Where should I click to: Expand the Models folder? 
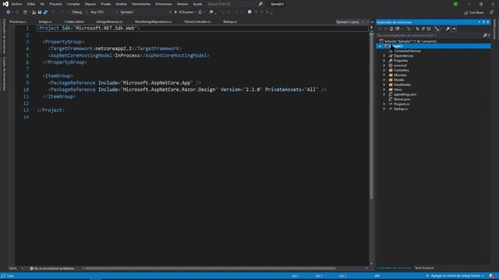(x=384, y=80)
